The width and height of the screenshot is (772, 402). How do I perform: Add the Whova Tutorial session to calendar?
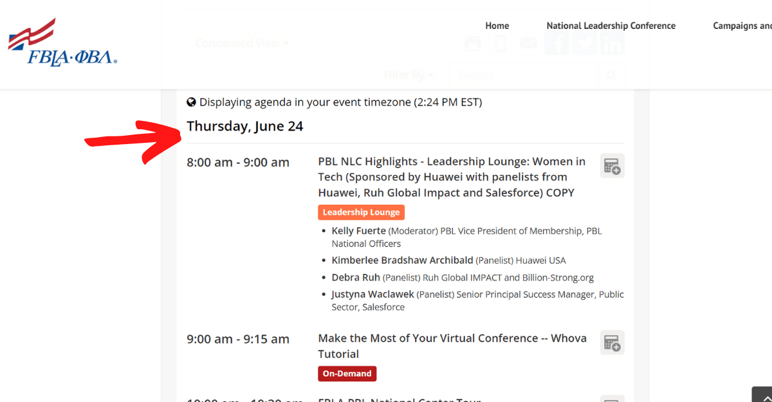coord(612,342)
